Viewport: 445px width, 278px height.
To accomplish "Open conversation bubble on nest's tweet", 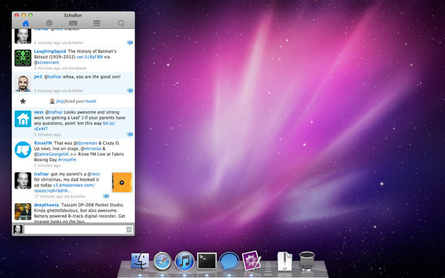I will [130, 135].
